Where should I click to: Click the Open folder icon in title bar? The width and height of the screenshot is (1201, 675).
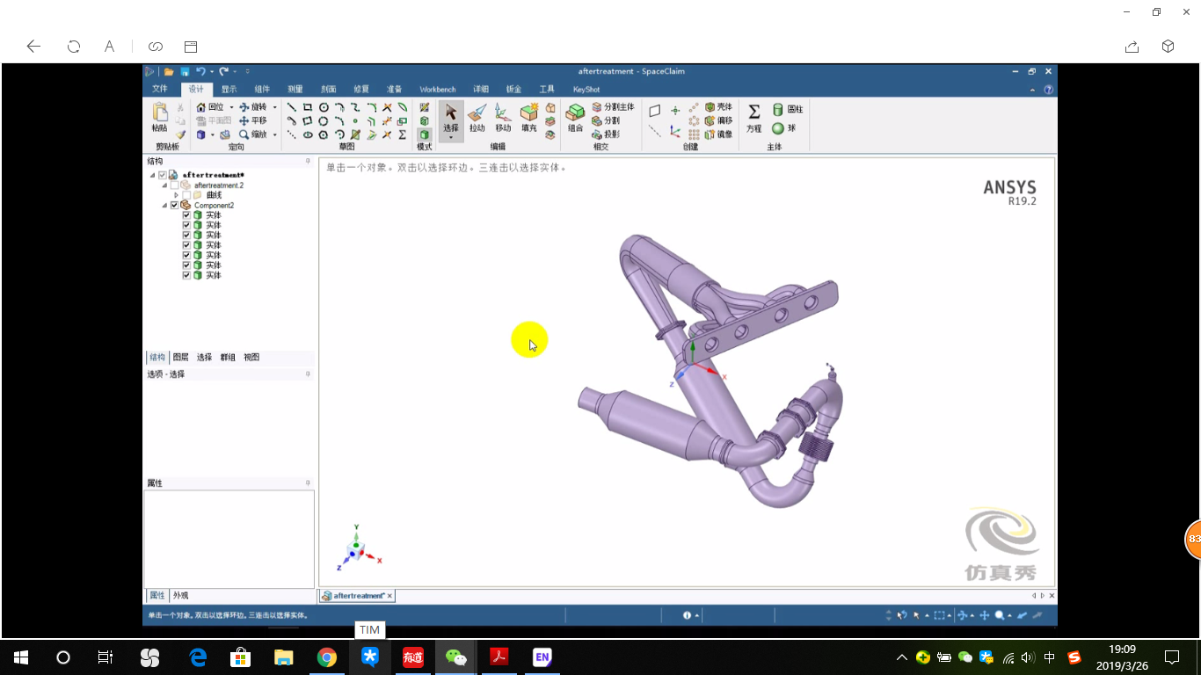169,71
